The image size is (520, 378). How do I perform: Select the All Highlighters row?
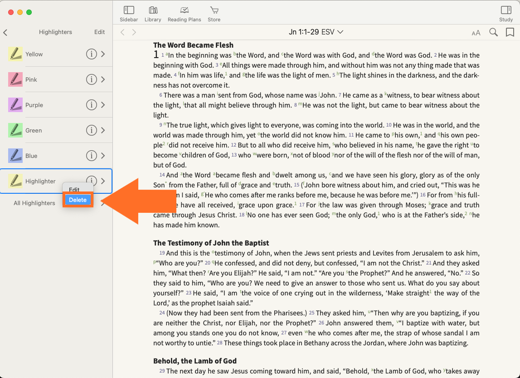click(34, 203)
